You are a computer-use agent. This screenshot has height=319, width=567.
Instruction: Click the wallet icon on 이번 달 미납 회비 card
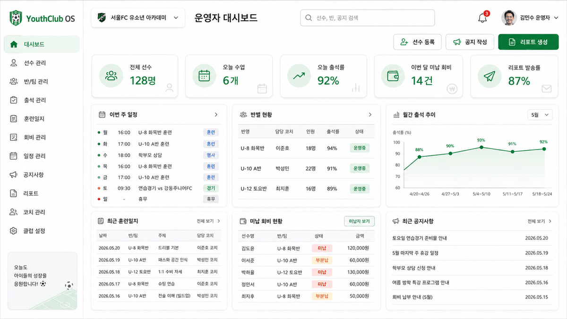pos(393,76)
